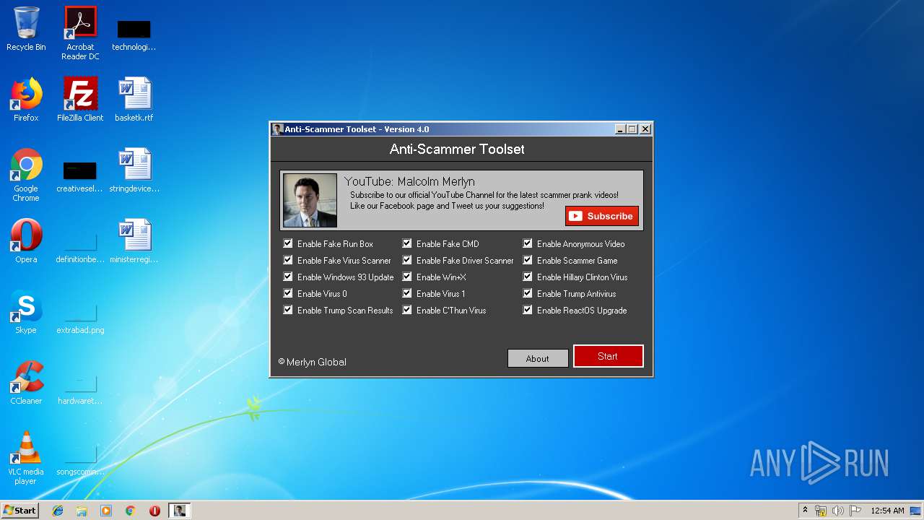924x520 pixels.
Task: Click the Merlyn Global copyright text
Action: coord(313,362)
